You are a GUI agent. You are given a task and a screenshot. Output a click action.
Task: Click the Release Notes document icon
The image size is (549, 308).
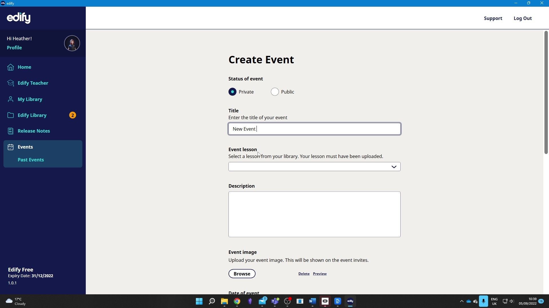coord(11,131)
